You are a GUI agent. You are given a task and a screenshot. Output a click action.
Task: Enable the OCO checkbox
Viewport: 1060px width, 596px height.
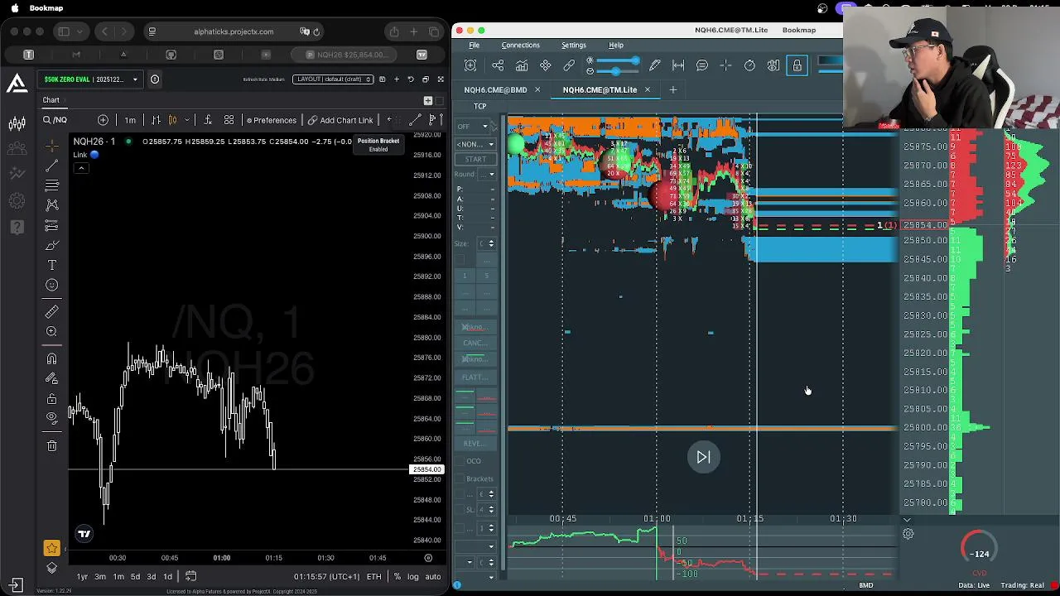(460, 461)
